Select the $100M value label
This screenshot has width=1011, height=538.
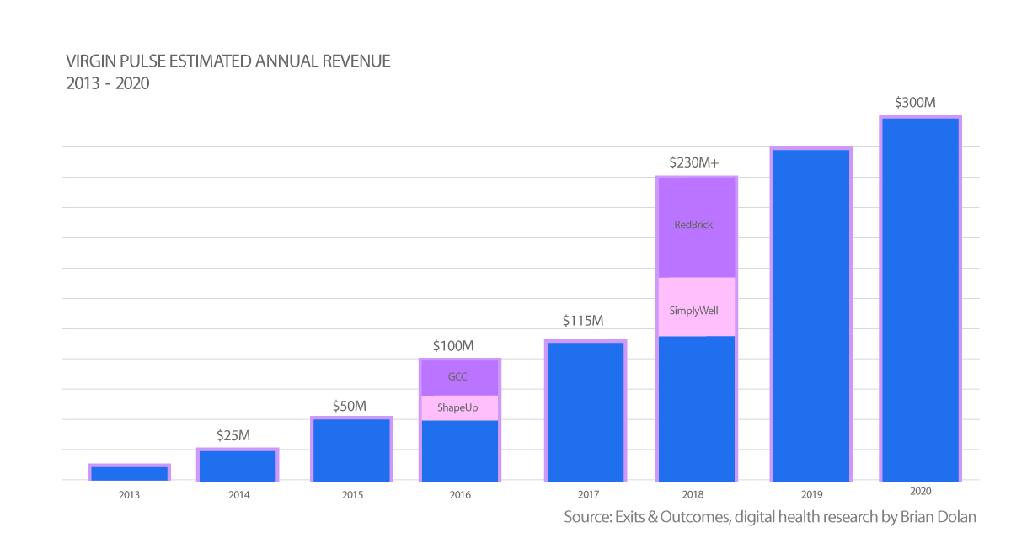[454, 346]
